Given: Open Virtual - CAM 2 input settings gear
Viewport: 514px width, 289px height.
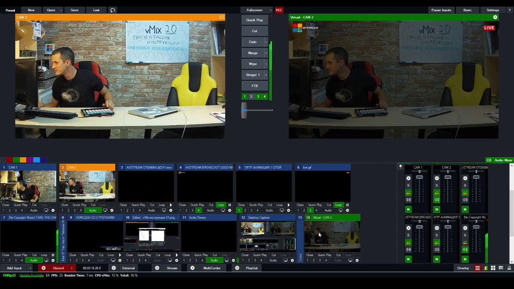Looking at the screenshot, I should click(357, 261).
